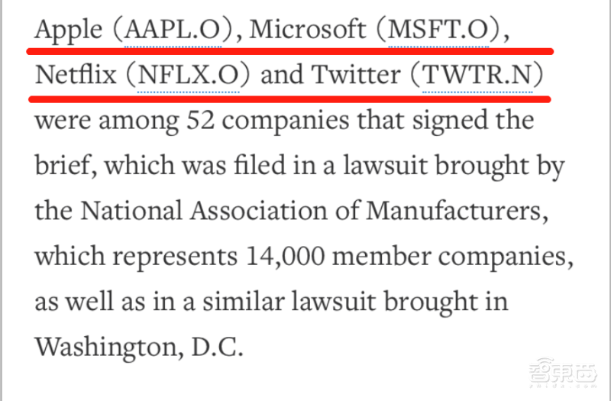Click the word Microsoft
The image size is (611, 401).
pos(308,31)
